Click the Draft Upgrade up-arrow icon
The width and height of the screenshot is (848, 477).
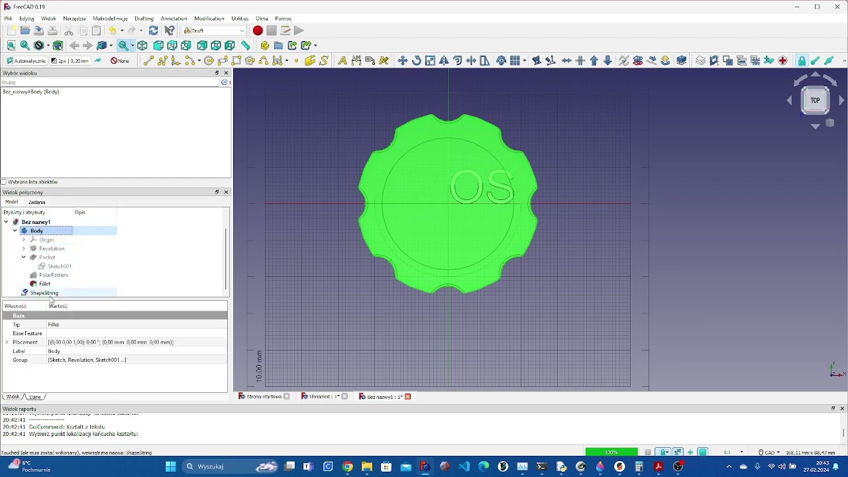594,61
